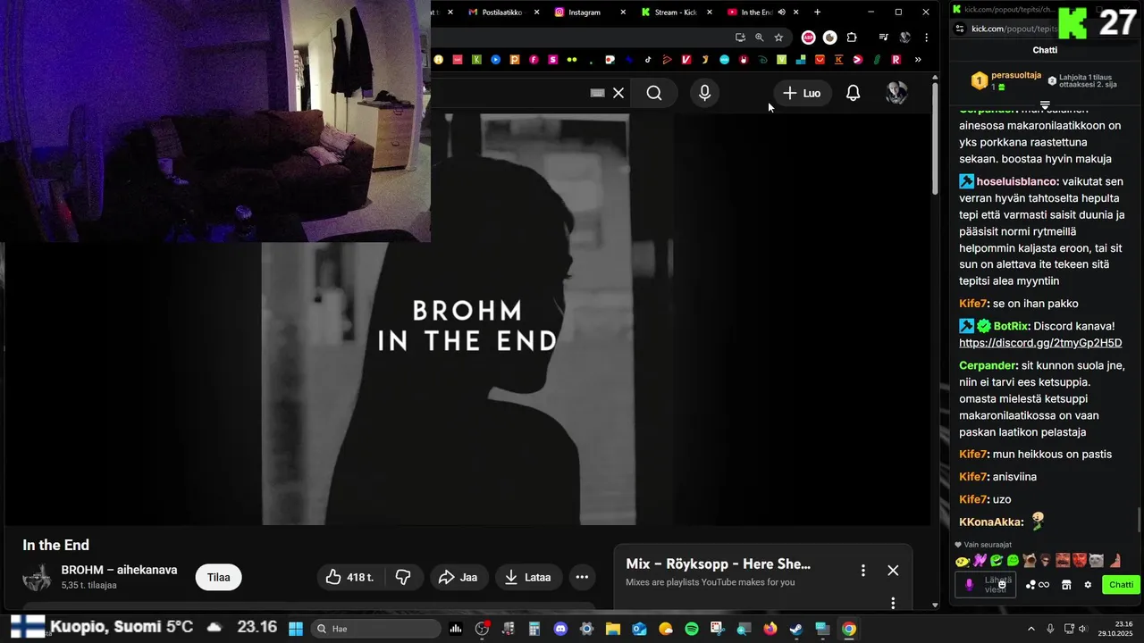Insert the screaming cat emote
1144x643 pixels.
pyautogui.click(x=1030, y=561)
